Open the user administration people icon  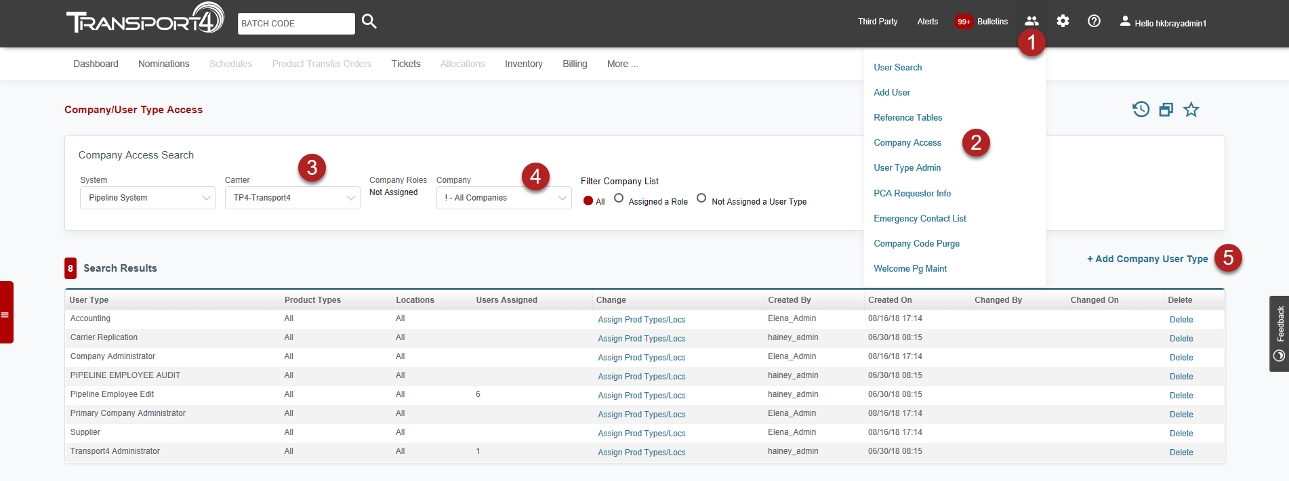tap(1031, 21)
